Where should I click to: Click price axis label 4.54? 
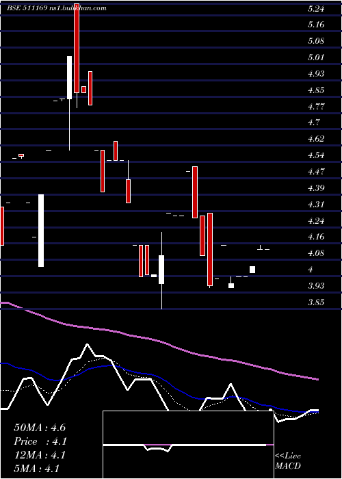[x=316, y=155]
